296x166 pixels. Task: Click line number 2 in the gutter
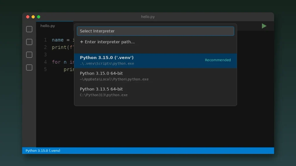click(x=45, y=47)
